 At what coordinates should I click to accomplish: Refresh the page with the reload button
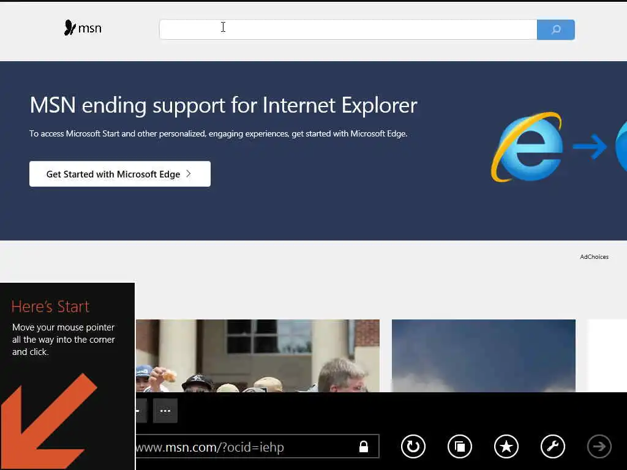pos(413,446)
